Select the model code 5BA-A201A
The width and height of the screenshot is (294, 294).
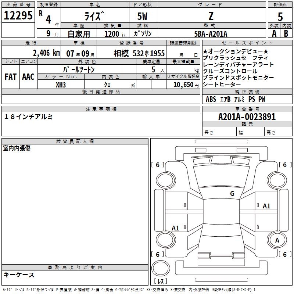tap(211, 34)
